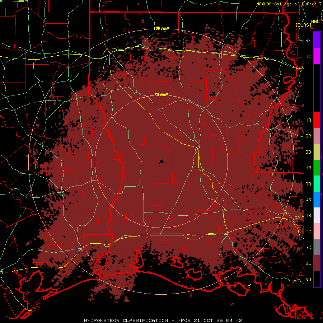Click the BI legend label

click(308, 263)
